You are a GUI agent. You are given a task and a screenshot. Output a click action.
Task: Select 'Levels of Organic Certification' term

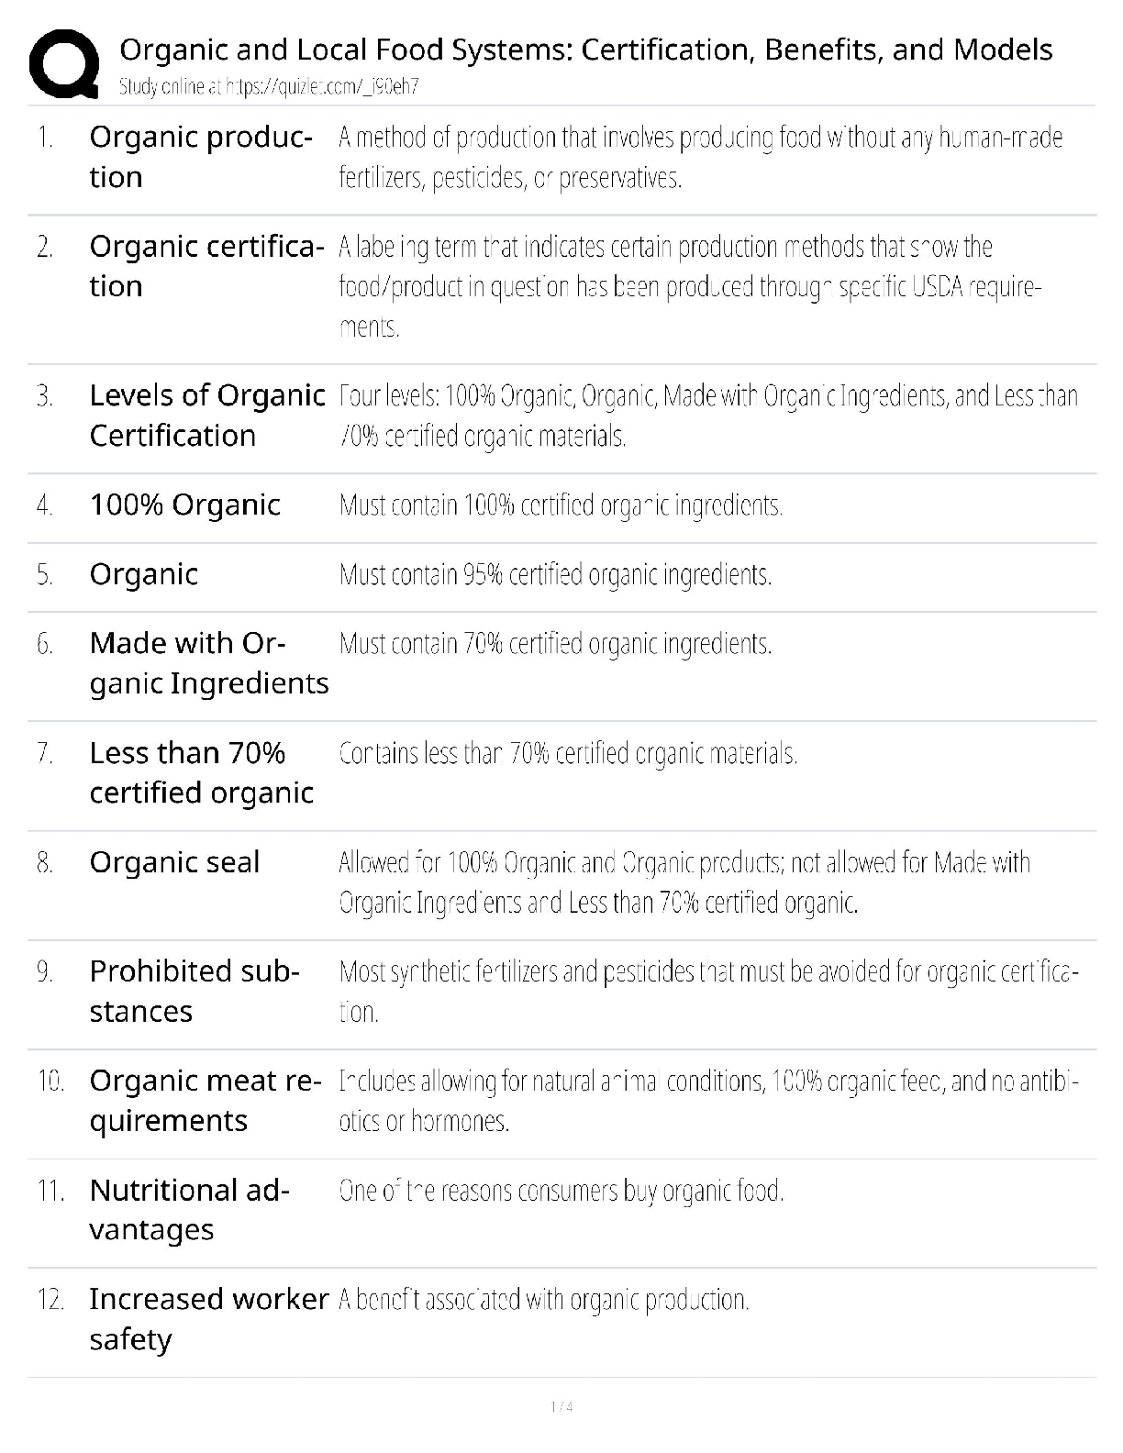(206, 416)
